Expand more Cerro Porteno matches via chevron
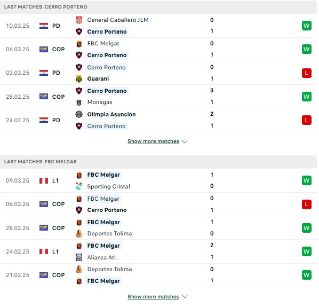The height and width of the screenshot is (308, 319). 185,141
